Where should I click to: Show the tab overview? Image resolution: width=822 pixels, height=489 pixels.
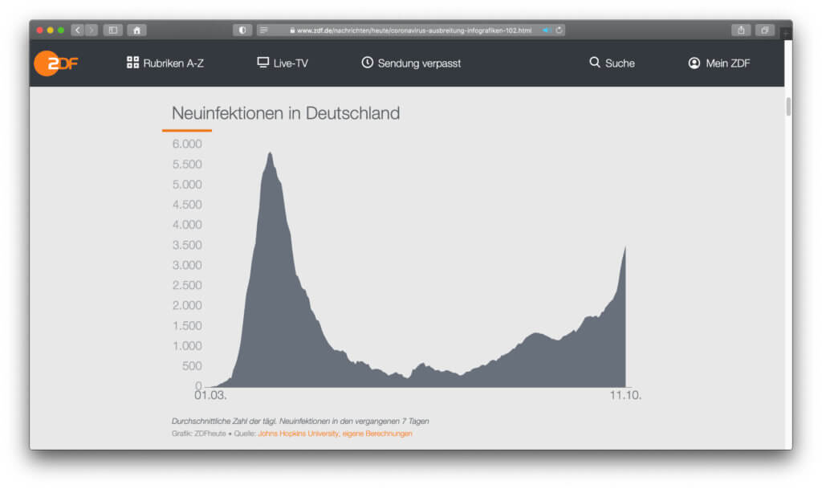point(764,31)
